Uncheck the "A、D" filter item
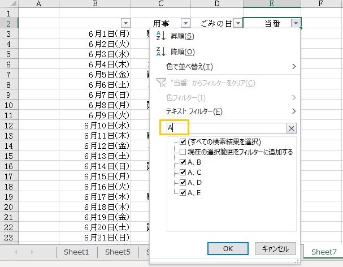This screenshot has height=267, width=343. 183,182
